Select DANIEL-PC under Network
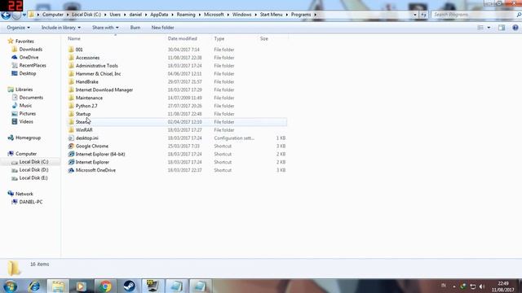The width and height of the screenshot is (522, 293). [31, 202]
